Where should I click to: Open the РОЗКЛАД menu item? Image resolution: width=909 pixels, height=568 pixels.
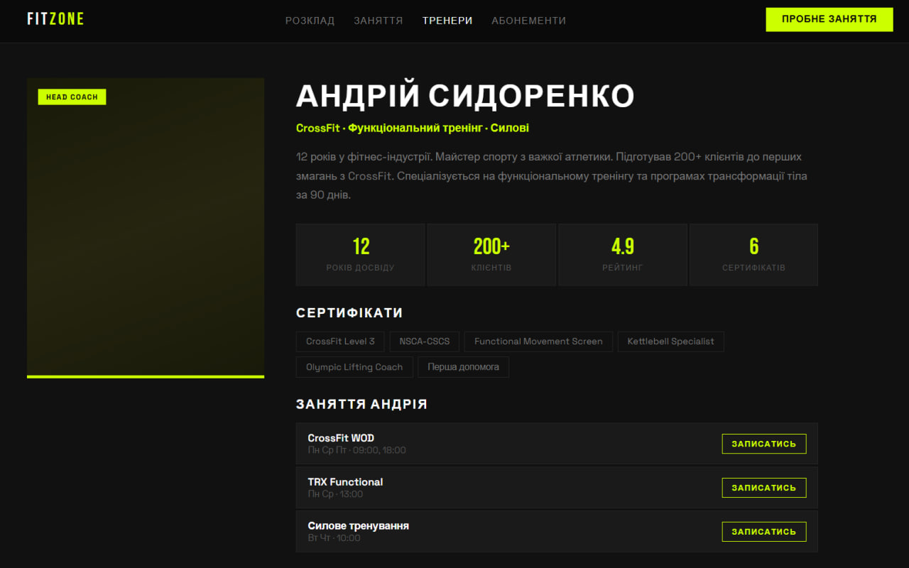310,21
